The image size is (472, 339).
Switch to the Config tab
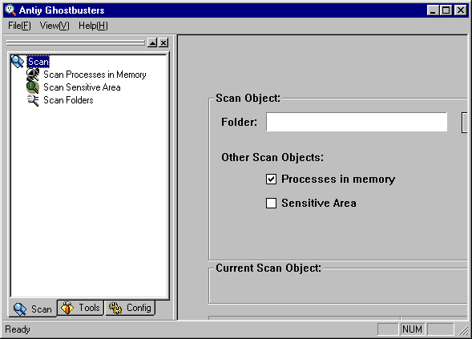coord(130,308)
